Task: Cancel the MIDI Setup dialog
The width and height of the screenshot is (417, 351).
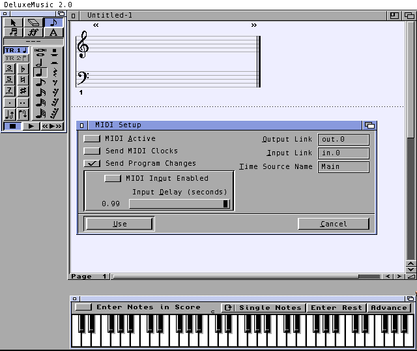Action: click(334, 224)
